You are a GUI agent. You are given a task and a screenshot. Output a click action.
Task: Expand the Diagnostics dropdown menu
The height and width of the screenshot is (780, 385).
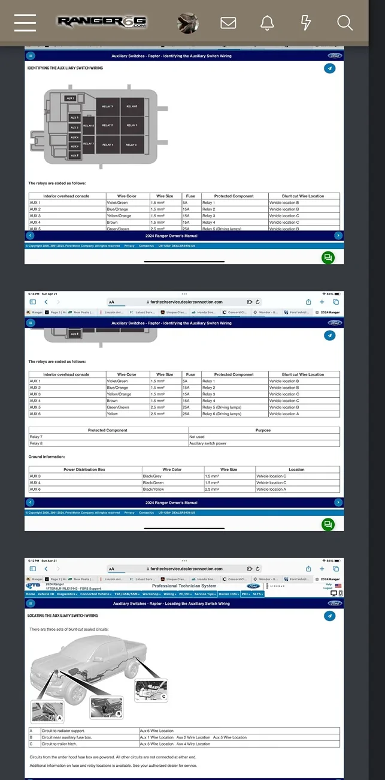pyautogui.click(x=67, y=594)
